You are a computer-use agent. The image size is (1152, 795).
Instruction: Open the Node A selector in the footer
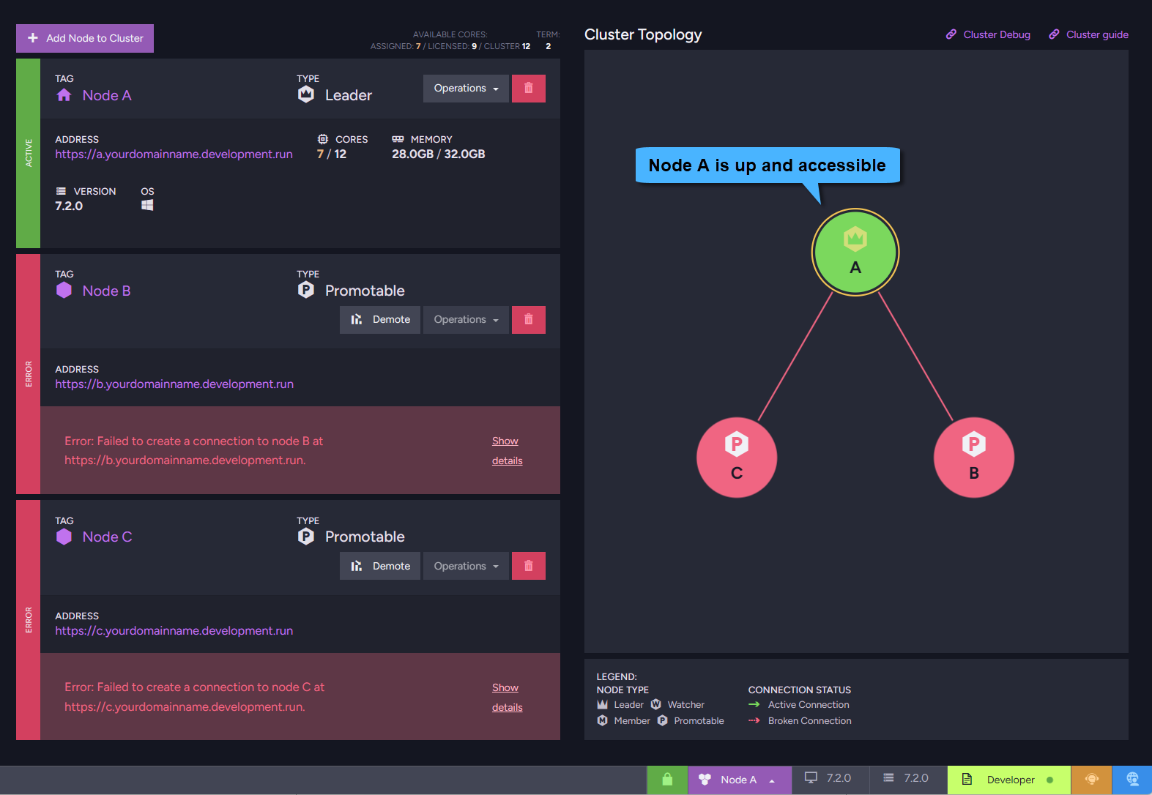[739, 780]
